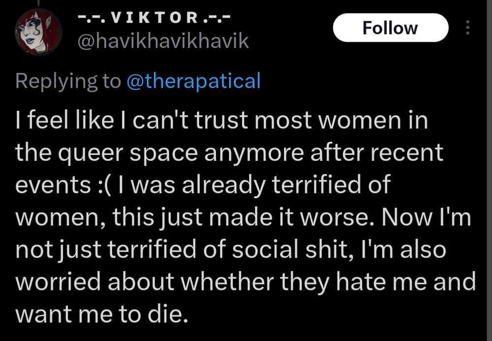Click tweet line starting "not just terrified"
The width and height of the screenshot is (492, 341).
(x=230, y=249)
